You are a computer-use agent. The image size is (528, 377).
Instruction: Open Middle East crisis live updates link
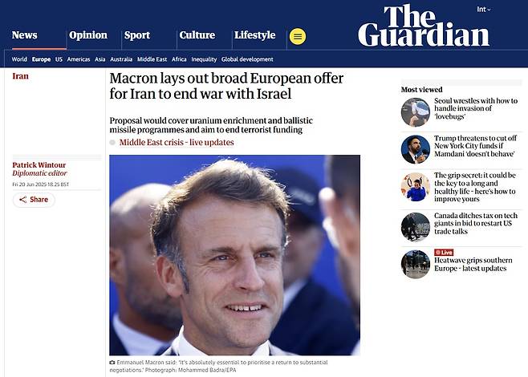point(177,142)
